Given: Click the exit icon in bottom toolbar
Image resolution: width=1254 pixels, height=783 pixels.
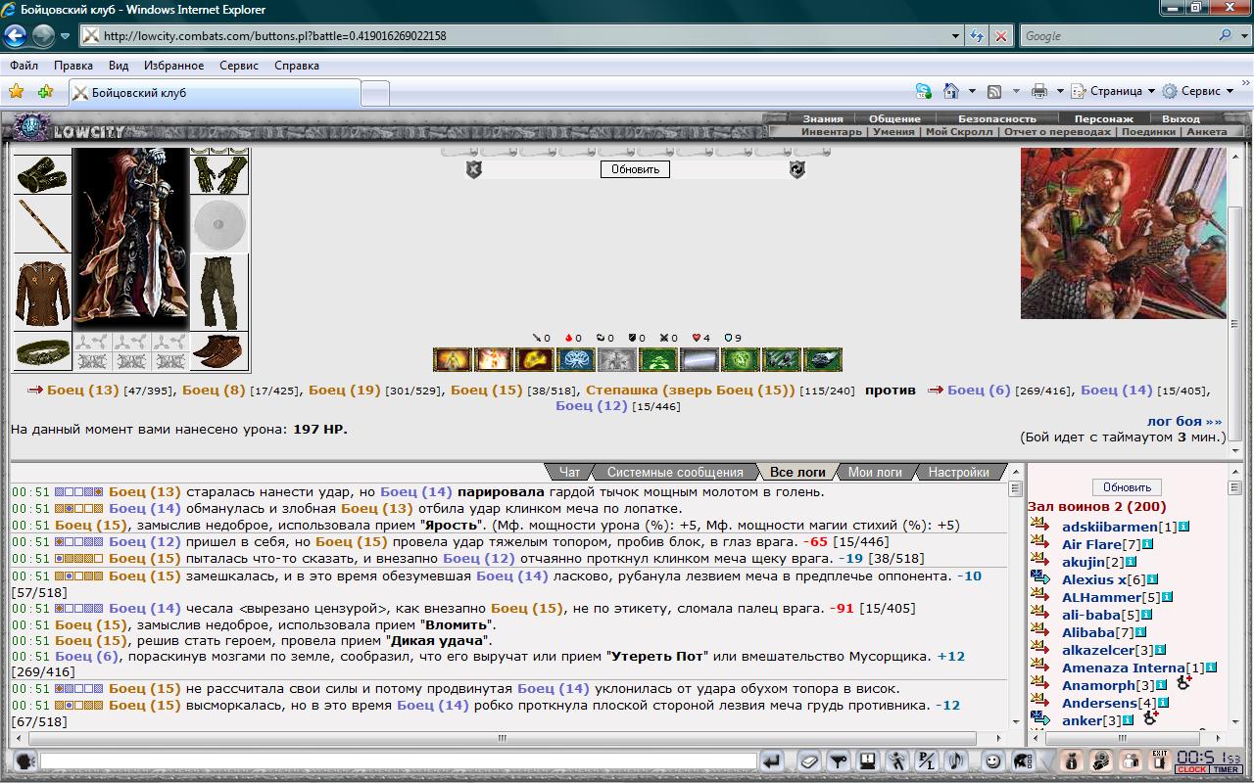Looking at the screenshot, I should pos(1159,760).
